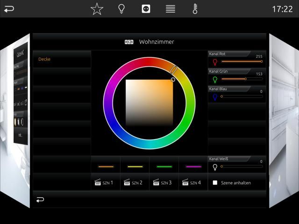Pick the magenta color preset swatch
Viewport: 299px width, 224px height.
(193, 167)
